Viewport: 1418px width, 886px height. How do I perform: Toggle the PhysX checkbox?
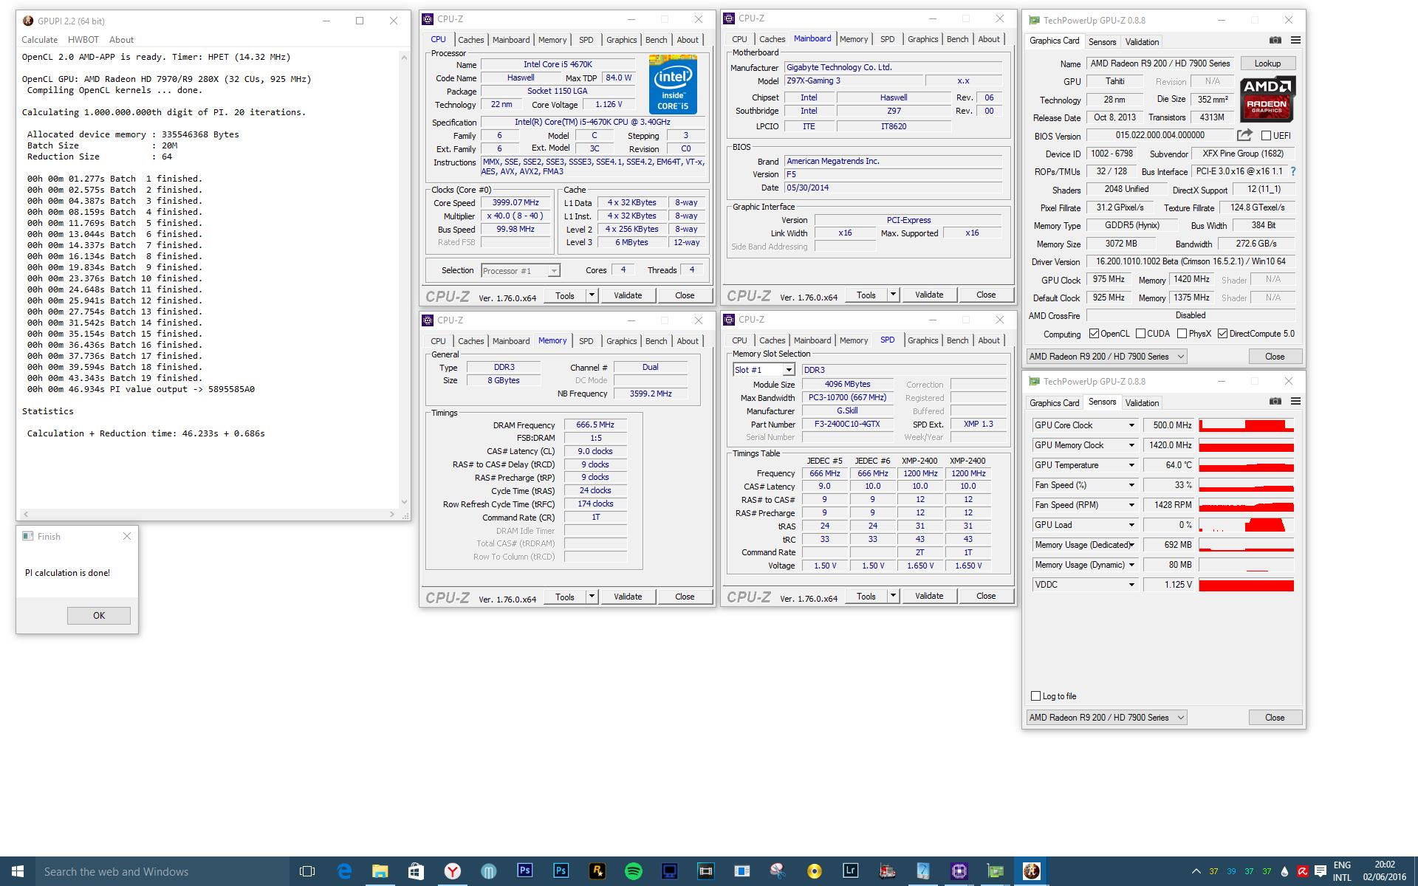(1182, 334)
